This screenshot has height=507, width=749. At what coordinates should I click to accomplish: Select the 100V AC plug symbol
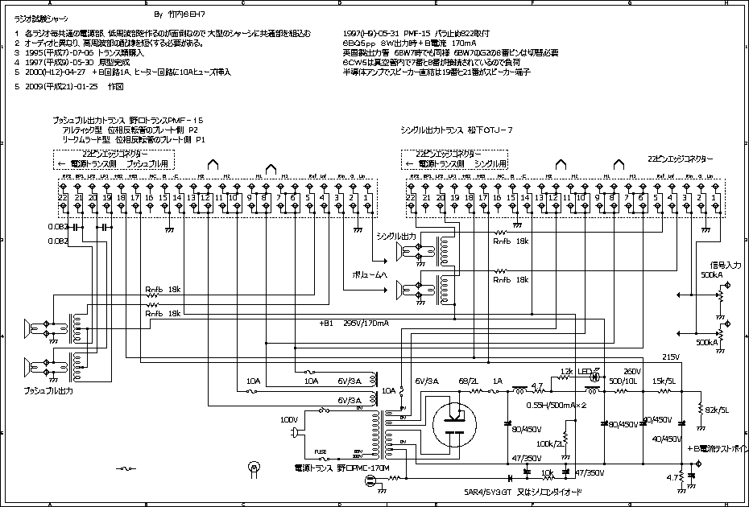point(295,433)
